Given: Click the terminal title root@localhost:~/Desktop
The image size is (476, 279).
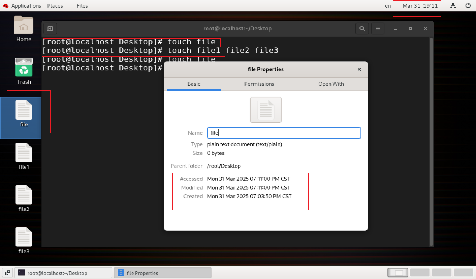Looking at the screenshot, I should 237,29.
